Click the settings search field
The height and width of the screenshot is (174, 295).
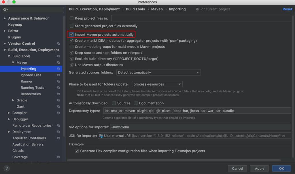click(x=33, y=10)
